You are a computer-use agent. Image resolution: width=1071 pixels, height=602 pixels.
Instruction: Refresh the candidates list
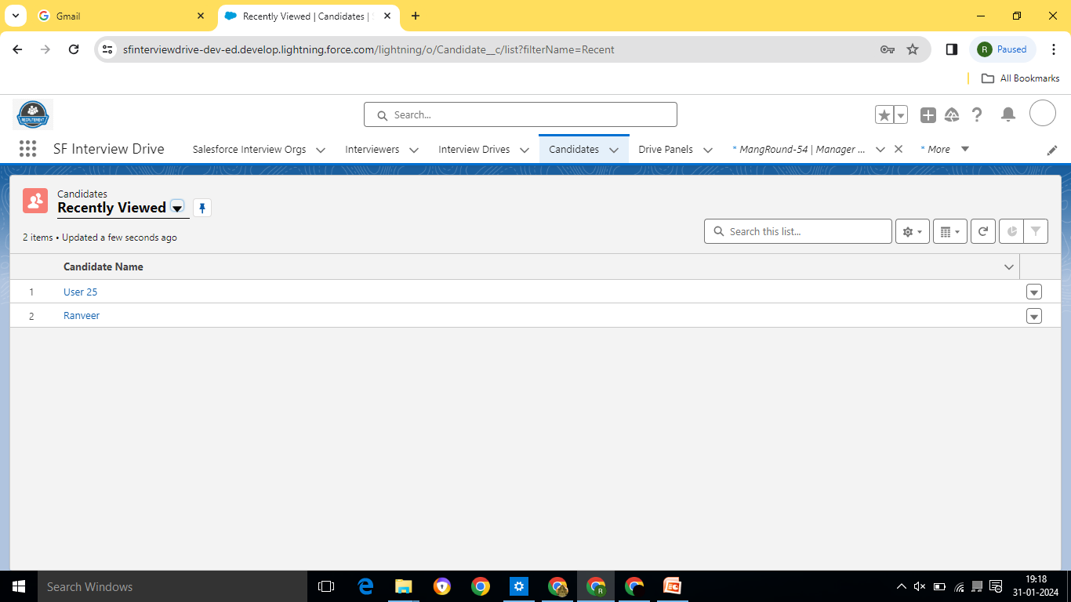click(x=983, y=231)
